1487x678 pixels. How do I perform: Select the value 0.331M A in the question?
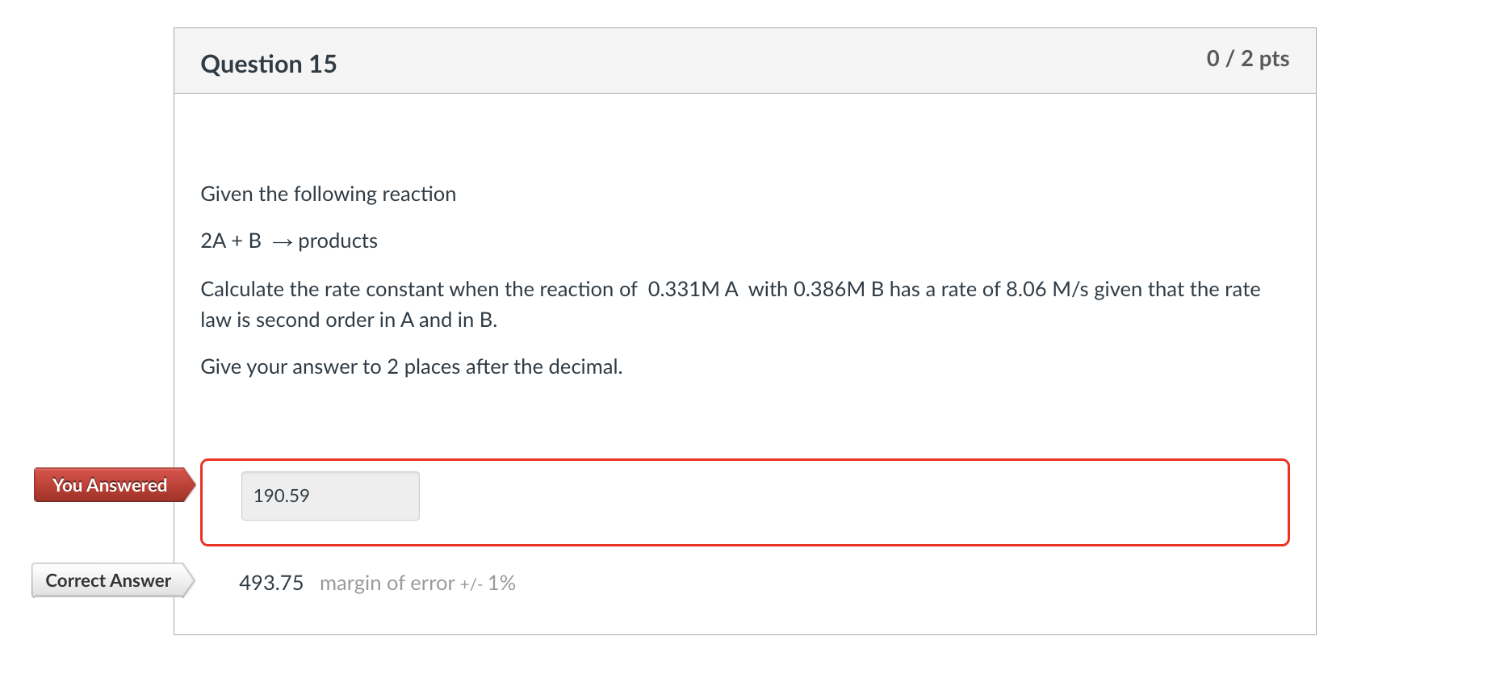pos(692,289)
